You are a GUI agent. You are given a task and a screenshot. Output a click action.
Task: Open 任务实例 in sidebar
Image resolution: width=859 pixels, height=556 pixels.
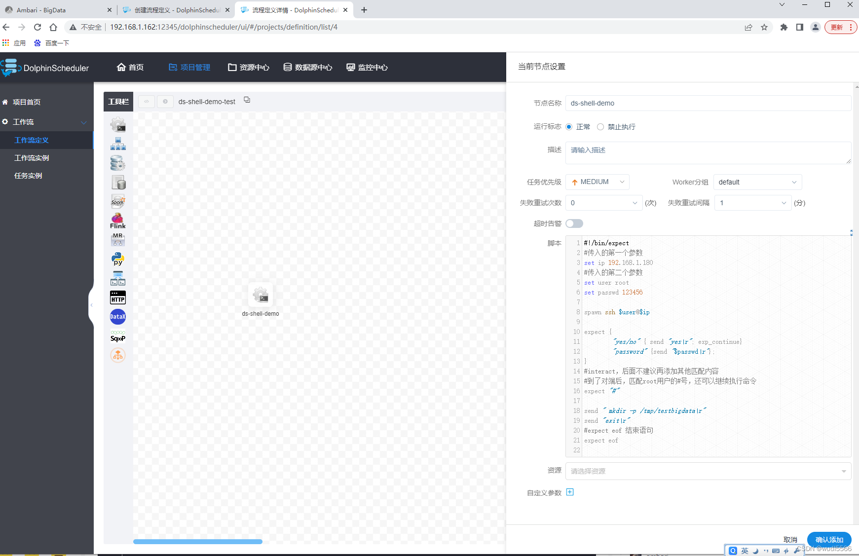click(28, 176)
